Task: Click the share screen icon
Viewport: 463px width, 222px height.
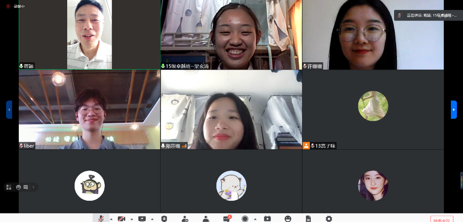Action: tap(142, 219)
